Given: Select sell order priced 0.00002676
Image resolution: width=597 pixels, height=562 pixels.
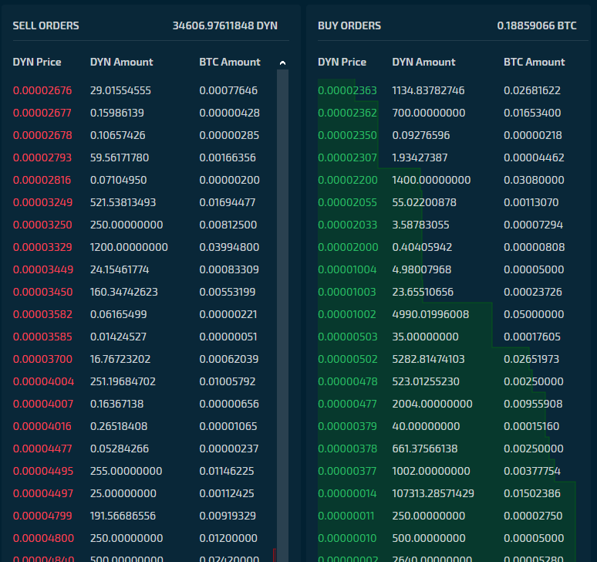Looking at the screenshot, I should [144, 90].
